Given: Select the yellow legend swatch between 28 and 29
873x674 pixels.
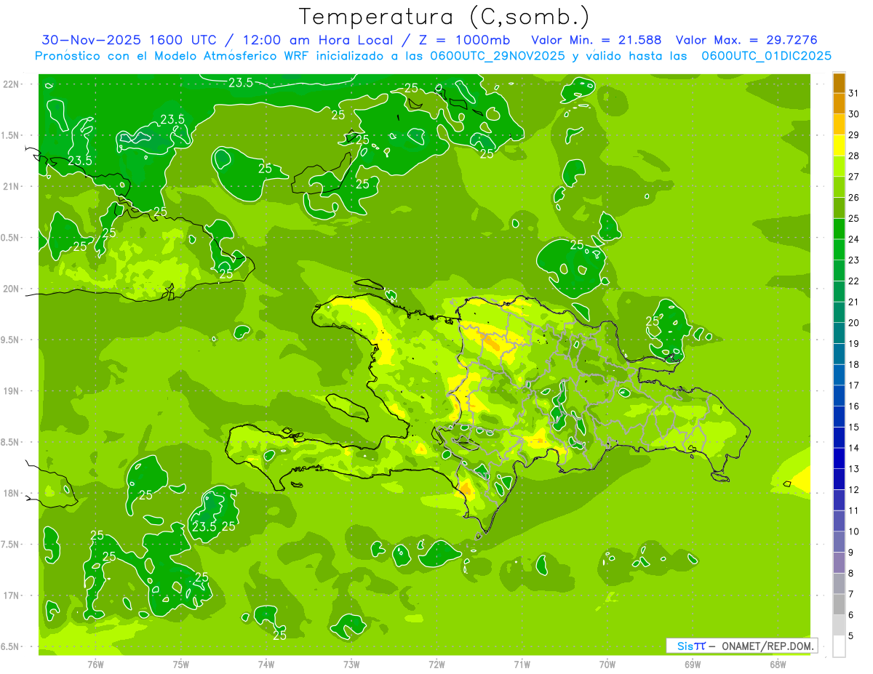Looking at the screenshot, I should tap(839, 146).
